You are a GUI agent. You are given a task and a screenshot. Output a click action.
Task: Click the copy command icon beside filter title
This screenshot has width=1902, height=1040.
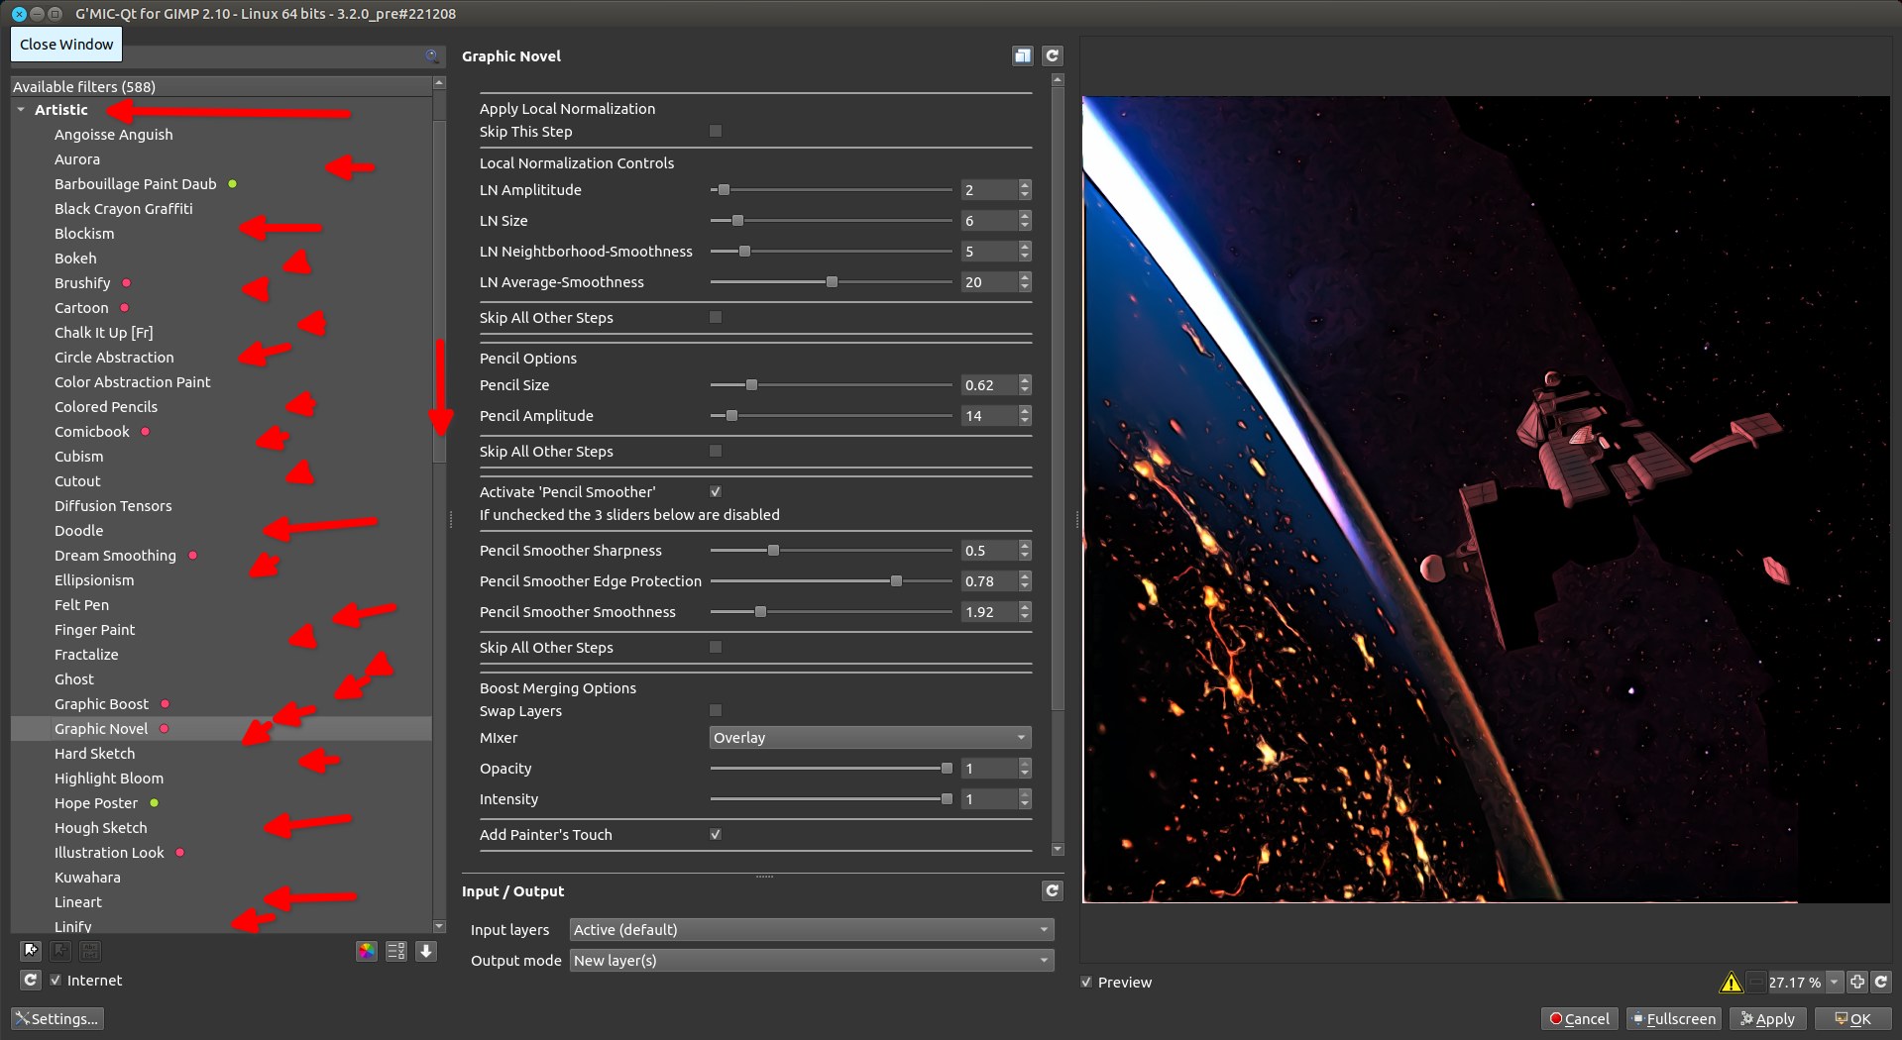[x=1023, y=56]
